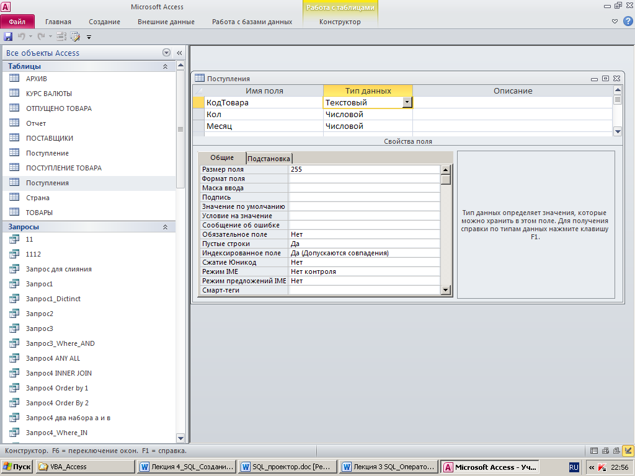
Task: Collapse the navigation pane with double chevron
Action: [179, 53]
